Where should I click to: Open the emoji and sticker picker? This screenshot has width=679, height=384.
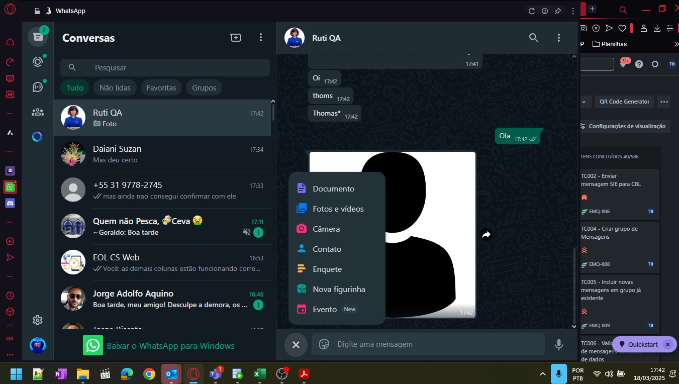tap(325, 344)
